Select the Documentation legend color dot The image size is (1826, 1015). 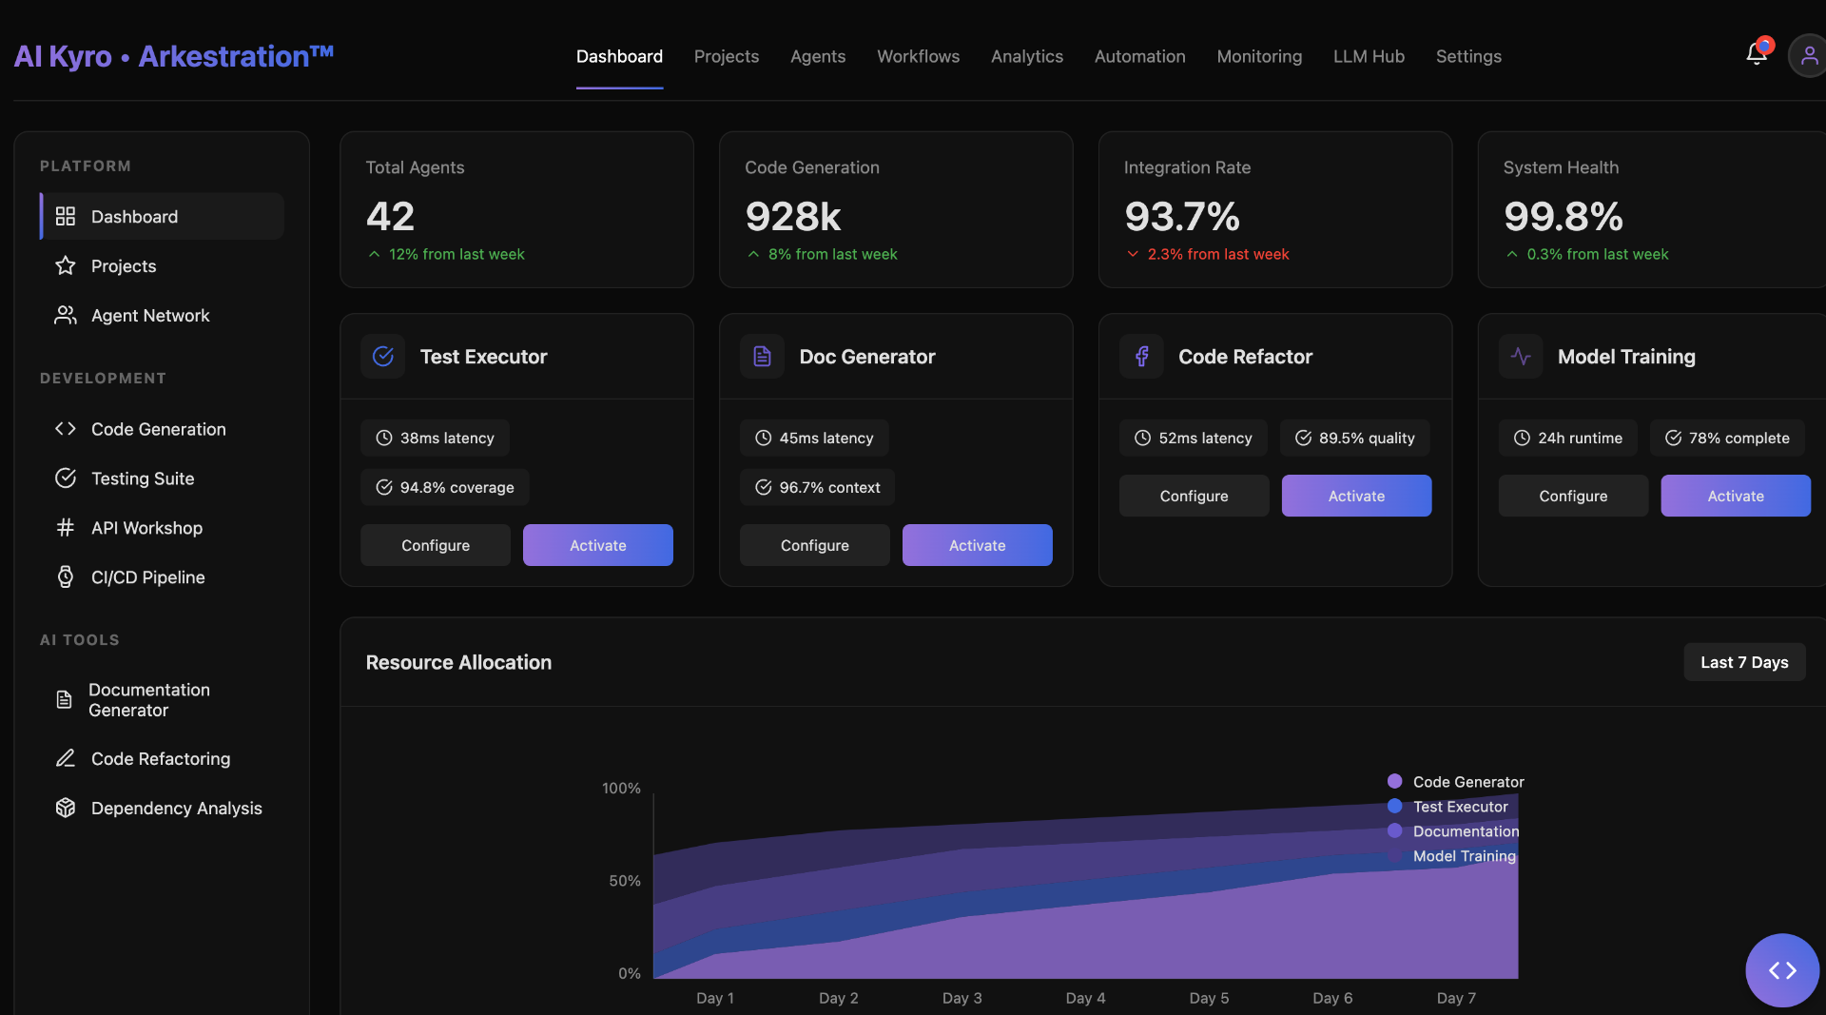click(1394, 831)
